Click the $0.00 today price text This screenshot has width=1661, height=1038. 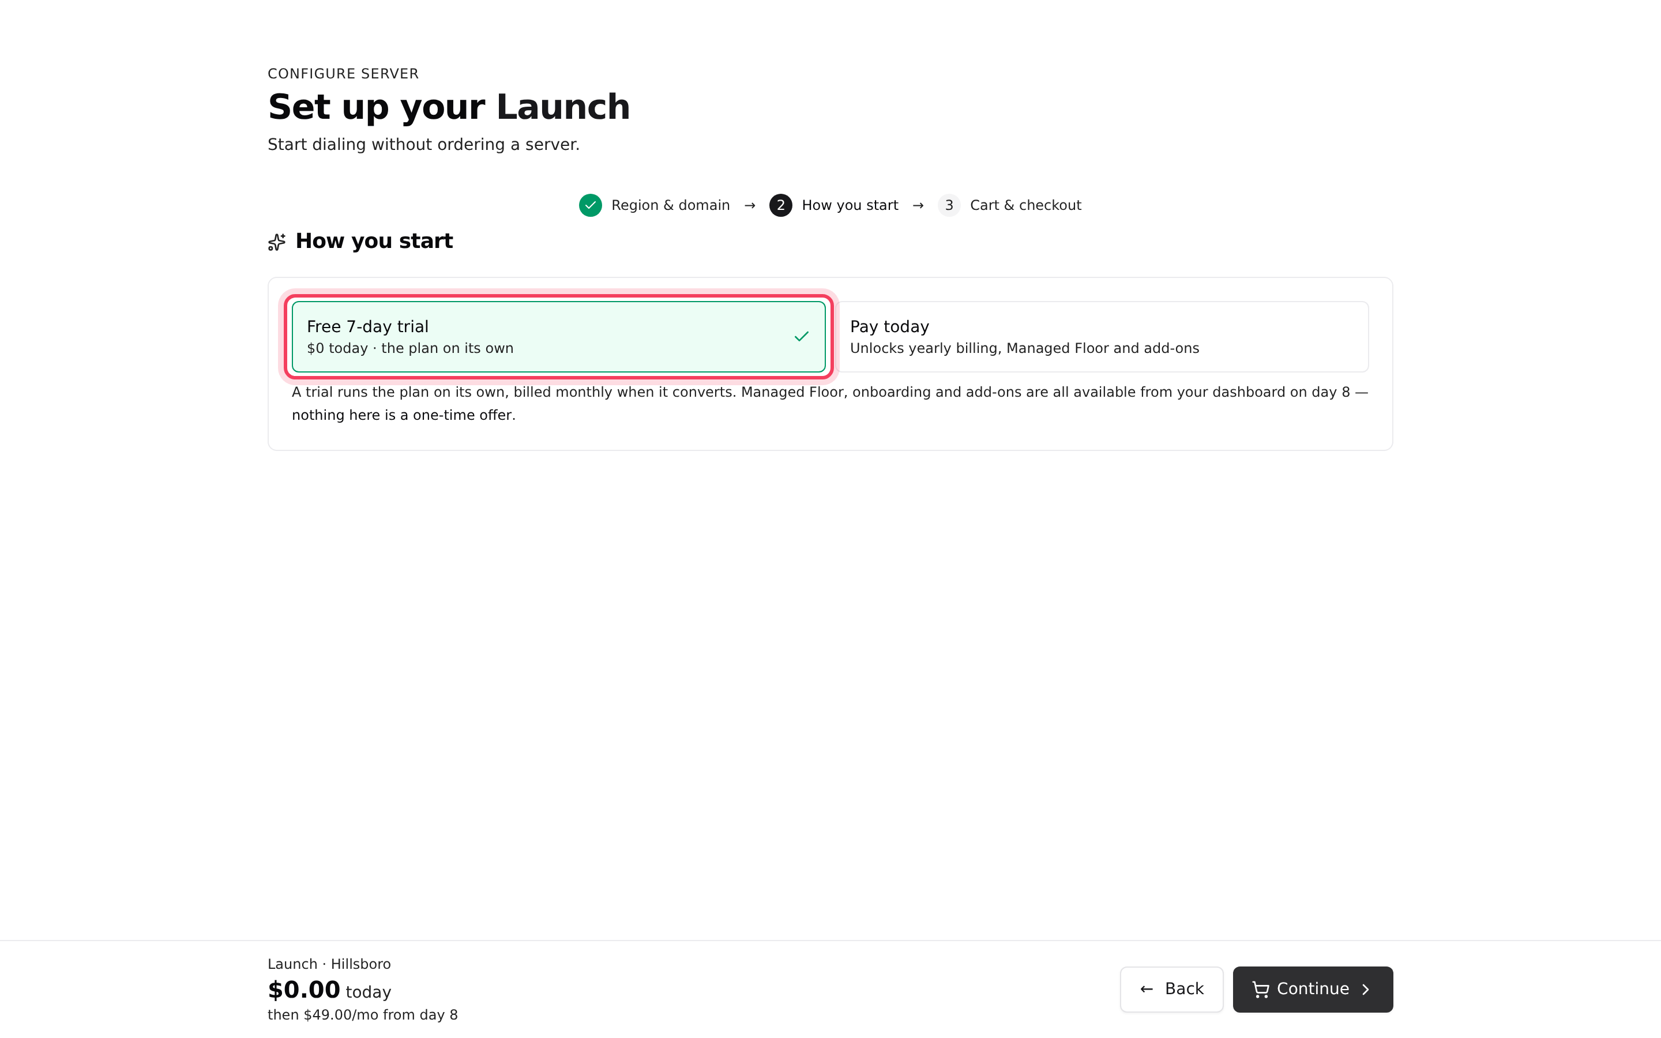[329, 990]
